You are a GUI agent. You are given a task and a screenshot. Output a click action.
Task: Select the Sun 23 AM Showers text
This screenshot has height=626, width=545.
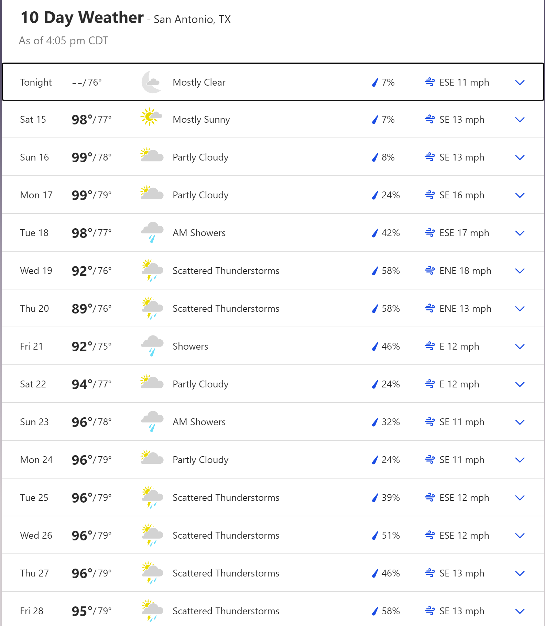[x=199, y=422]
